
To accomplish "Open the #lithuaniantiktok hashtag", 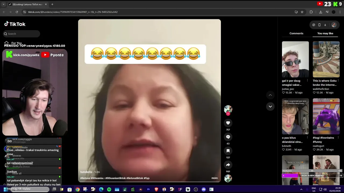I will [115, 178].
